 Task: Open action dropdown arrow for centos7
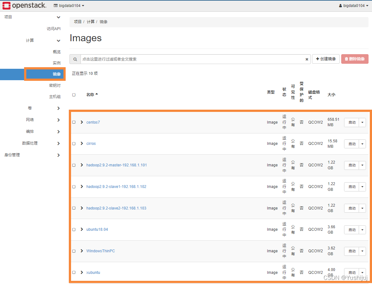pyautogui.click(x=362, y=122)
